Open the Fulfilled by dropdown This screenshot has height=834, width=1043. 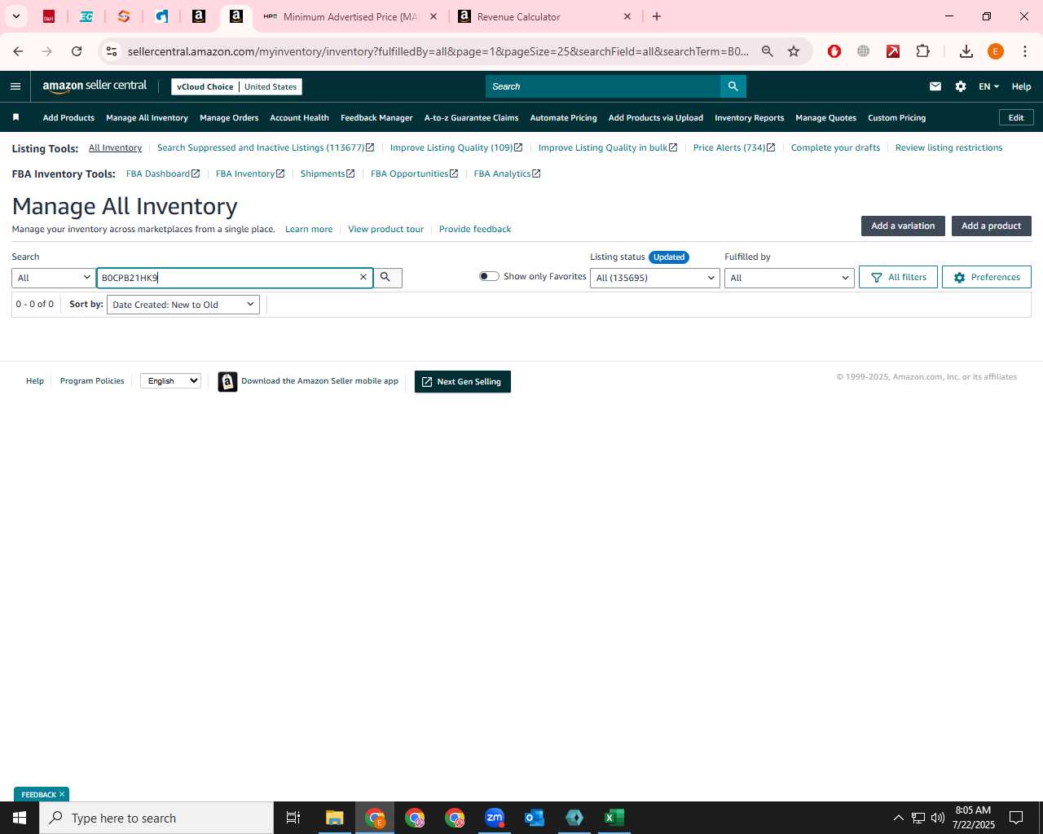[789, 278]
